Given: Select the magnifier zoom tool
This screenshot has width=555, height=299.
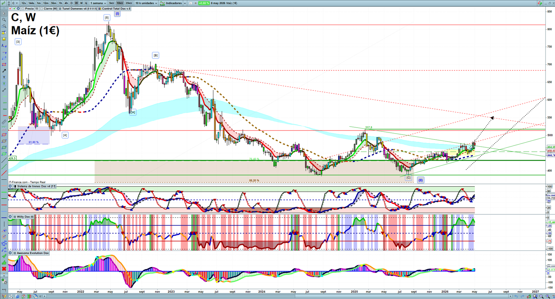Looking at the screenshot, I should [x=4, y=20].
